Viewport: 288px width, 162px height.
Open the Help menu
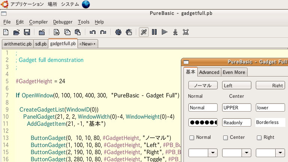(99, 22)
